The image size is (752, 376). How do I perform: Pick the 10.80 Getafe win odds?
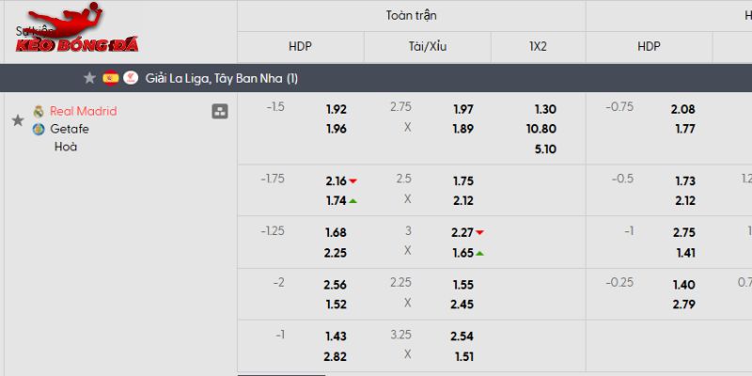[x=542, y=129]
